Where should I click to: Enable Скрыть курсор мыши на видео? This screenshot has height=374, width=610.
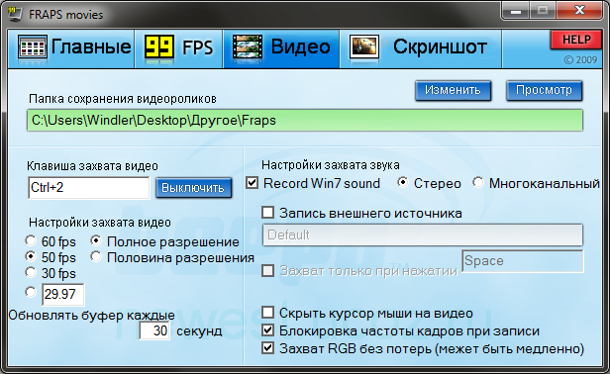click(x=267, y=313)
